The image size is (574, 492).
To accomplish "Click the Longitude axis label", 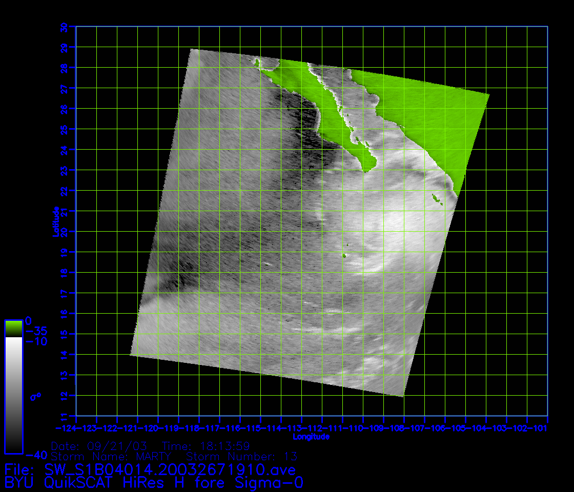I will tap(311, 437).
